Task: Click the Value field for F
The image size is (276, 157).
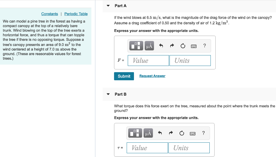Action: pyautogui.click(x=148, y=60)
